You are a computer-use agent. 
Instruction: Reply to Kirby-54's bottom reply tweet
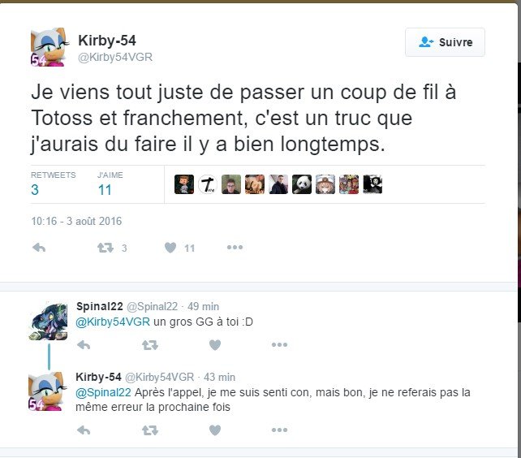click(84, 430)
